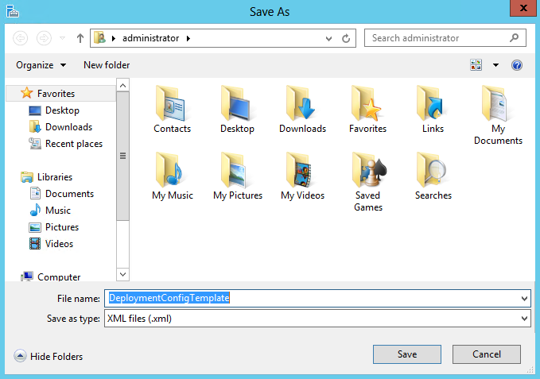This screenshot has height=379, width=540.
Task: Click the Save As dialog title icon
Action: click(13, 11)
